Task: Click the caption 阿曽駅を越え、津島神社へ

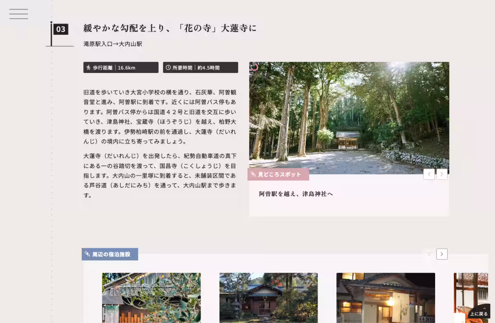Action: coord(296,194)
